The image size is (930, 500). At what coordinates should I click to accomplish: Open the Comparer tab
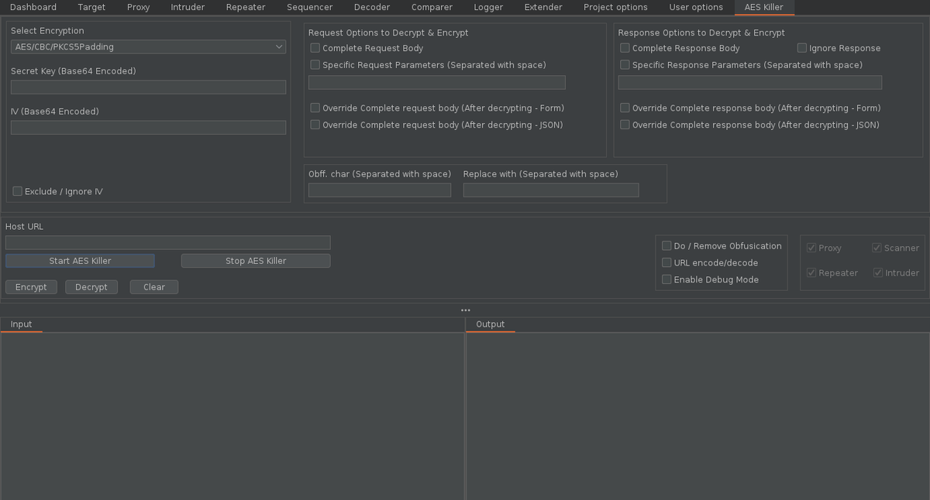(x=432, y=7)
